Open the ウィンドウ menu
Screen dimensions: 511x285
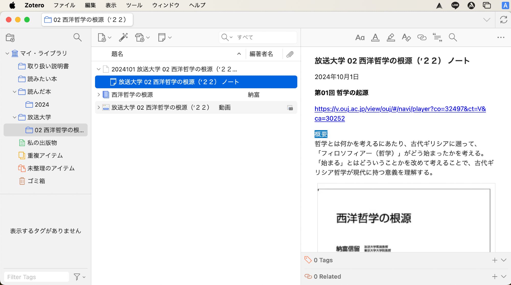[x=166, y=5]
